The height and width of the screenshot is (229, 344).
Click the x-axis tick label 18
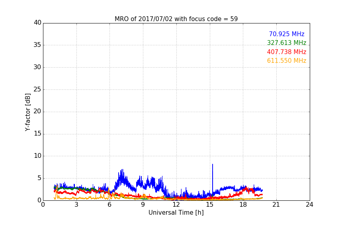click(x=243, y=205)
